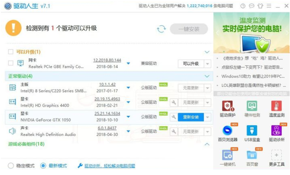Click the 重新安装 button for NVIDIA card
The height and width of the screenshot is (175, 290).
pyautogui.click(x=191, y=117)
